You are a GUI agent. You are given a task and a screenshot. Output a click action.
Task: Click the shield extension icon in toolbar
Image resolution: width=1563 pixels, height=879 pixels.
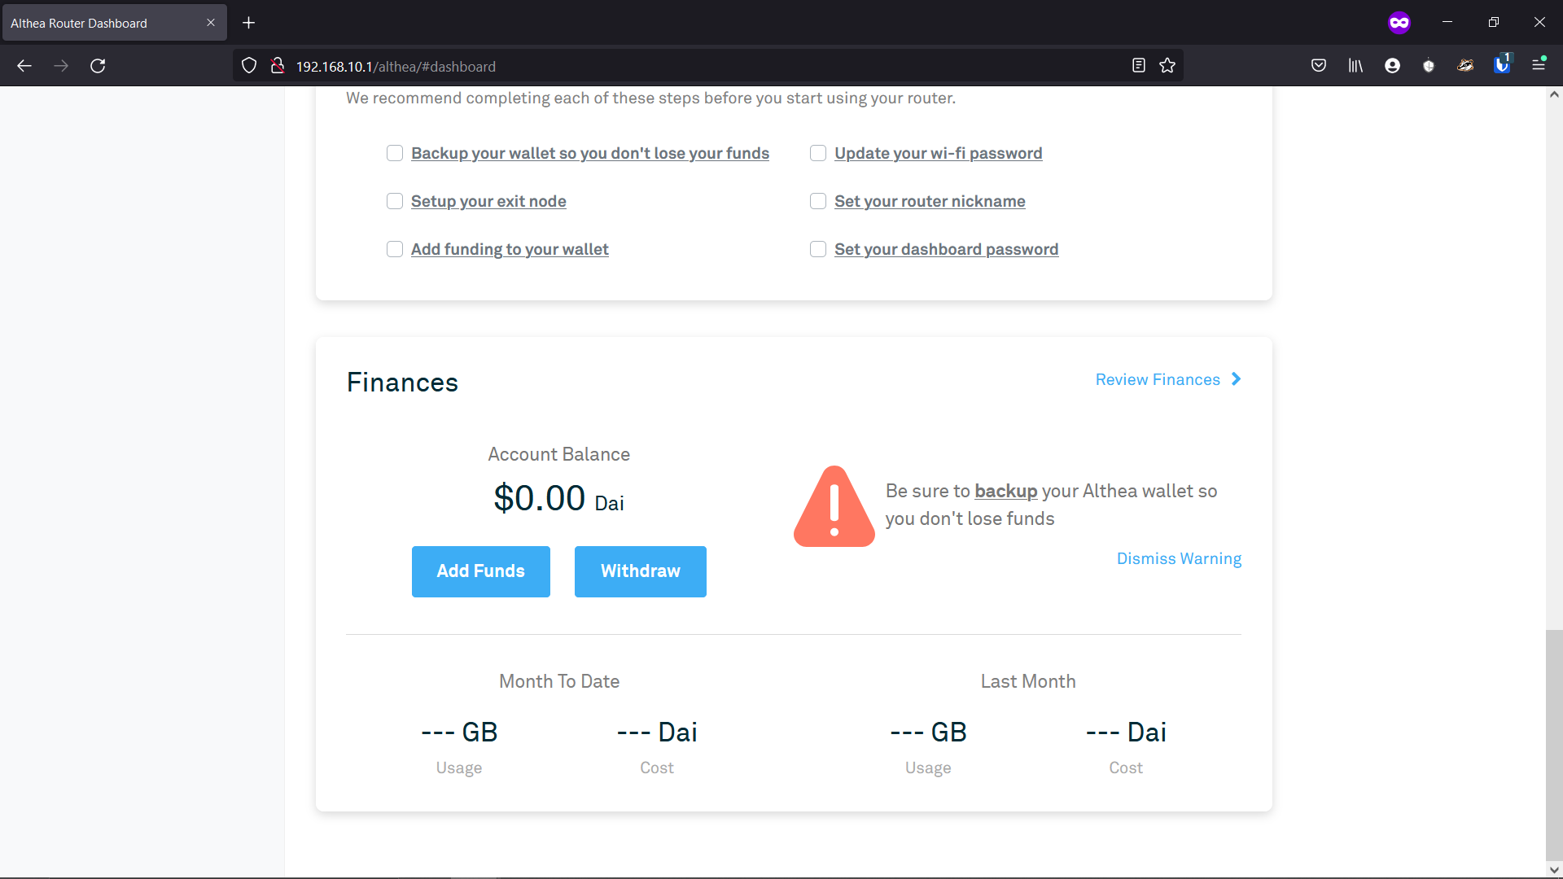click(x=1429, y=66)
